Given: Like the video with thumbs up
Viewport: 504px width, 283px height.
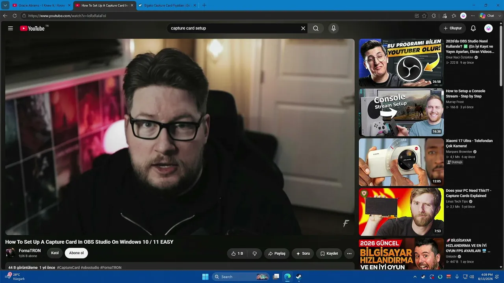Looking at the screenshot, I should (x=237, y=254).
